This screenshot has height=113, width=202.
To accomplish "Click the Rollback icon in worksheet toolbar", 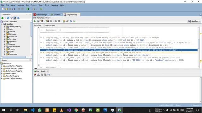I will (59, 21).
